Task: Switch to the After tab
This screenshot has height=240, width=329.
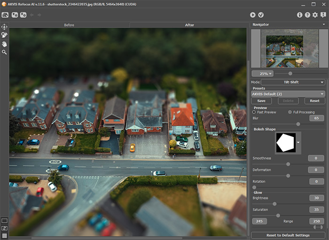Action: [x=189, y=25]
